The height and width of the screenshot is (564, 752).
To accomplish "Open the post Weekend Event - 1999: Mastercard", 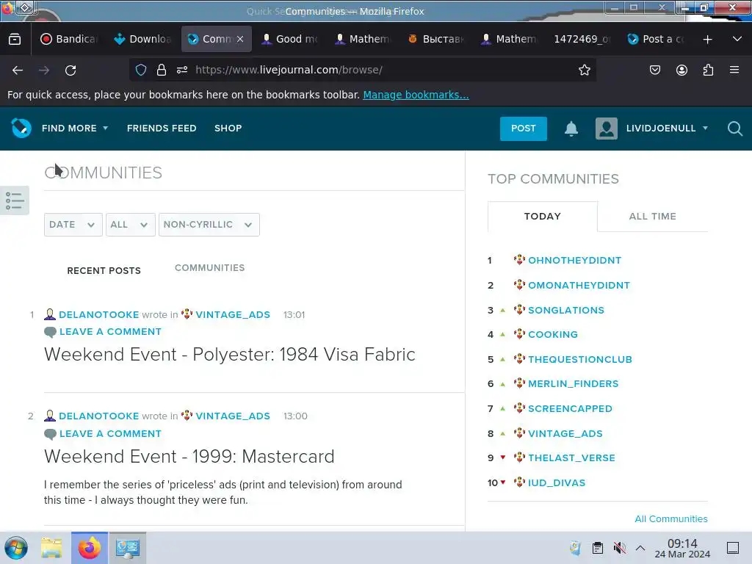I will [x=189, y=457].
